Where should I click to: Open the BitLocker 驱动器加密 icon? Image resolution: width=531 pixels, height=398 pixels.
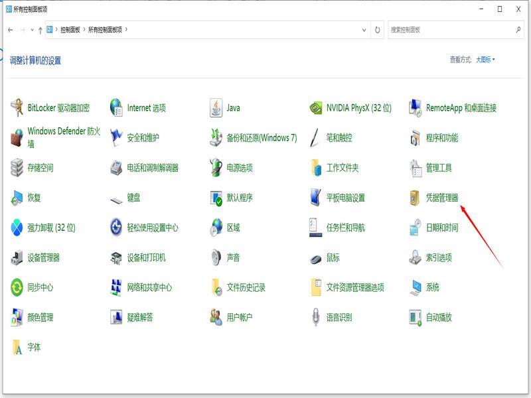point(17,108)
